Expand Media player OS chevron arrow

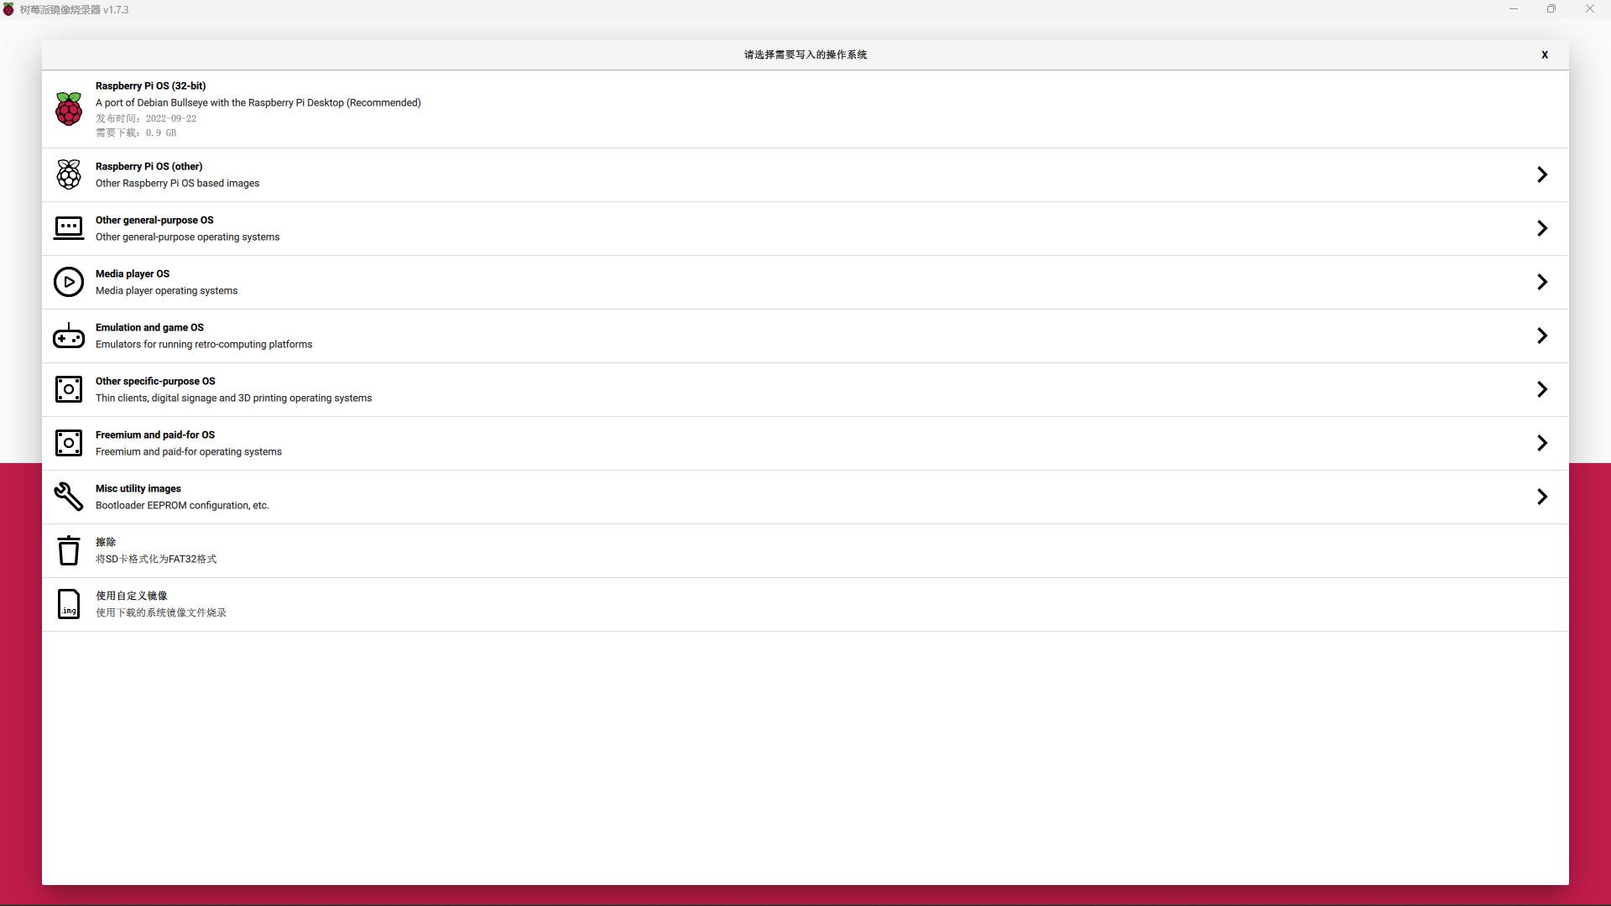coord(1541,282)
